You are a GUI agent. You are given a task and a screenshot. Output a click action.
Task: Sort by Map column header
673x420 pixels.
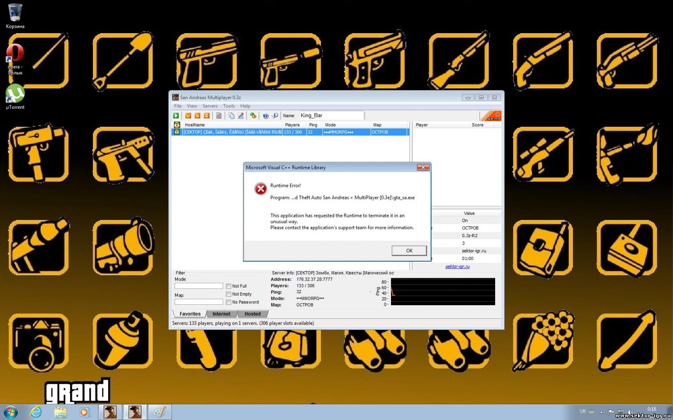(388, 125)
